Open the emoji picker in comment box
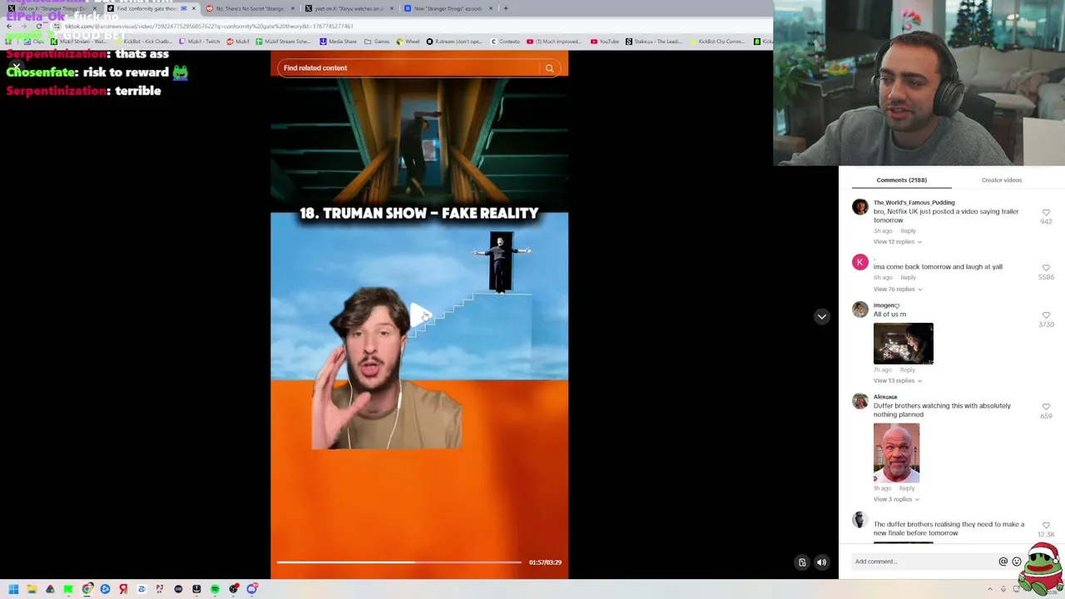Image resolution: width=1065 pixels, height=599 pixels. point(1016,562)
